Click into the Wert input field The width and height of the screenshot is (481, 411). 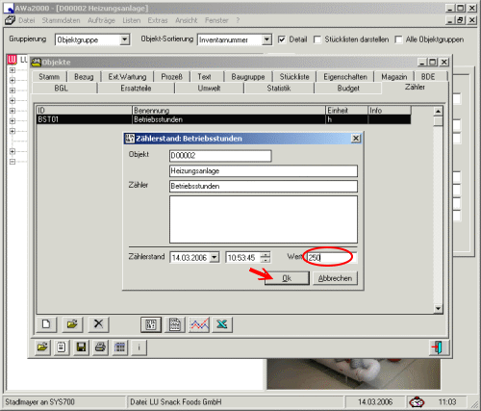pos(332,257)
